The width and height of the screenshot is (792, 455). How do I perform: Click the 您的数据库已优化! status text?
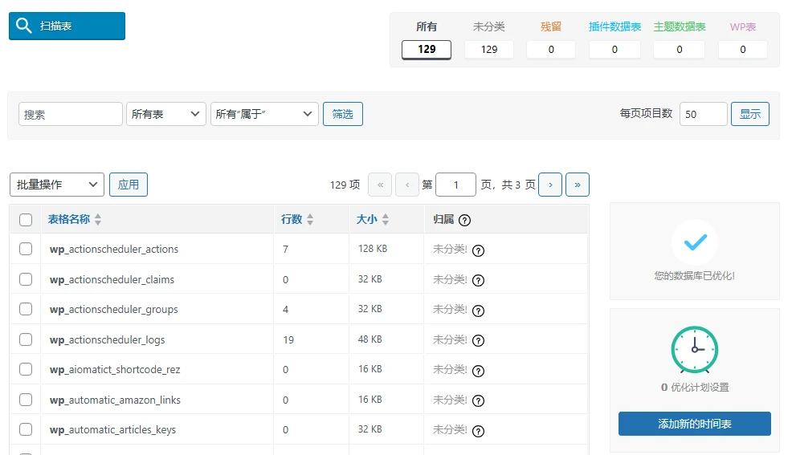coord(695,276)
